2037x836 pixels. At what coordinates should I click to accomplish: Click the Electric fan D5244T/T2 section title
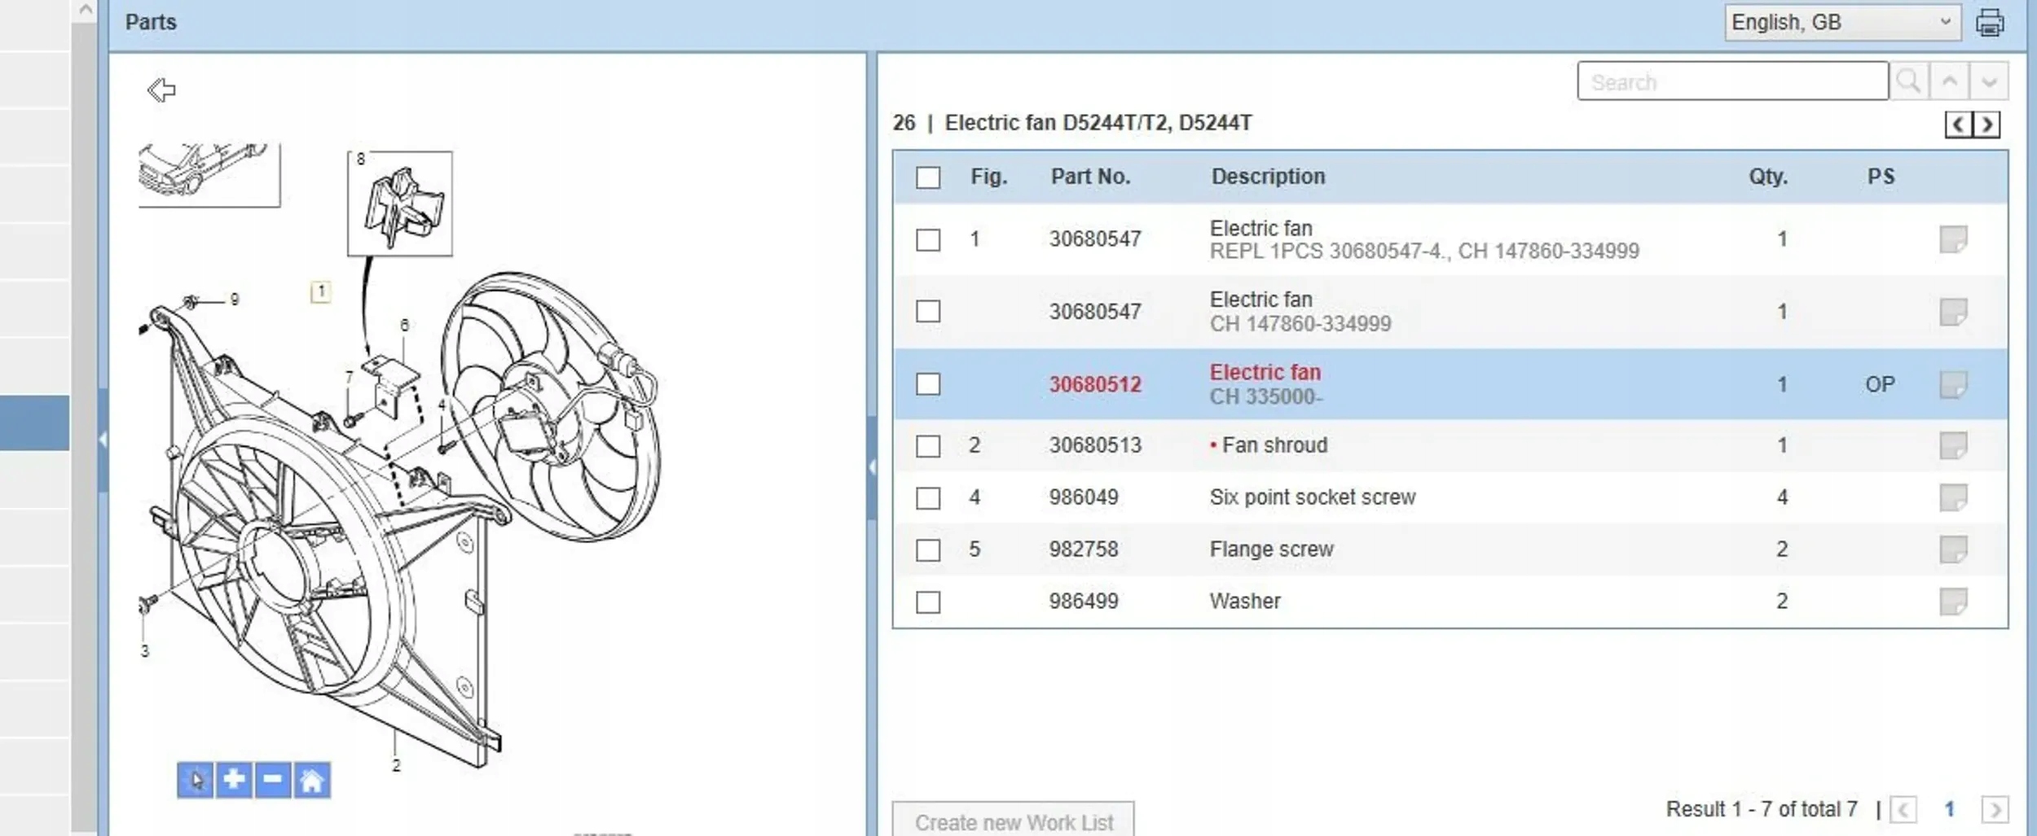(1098, 123)
